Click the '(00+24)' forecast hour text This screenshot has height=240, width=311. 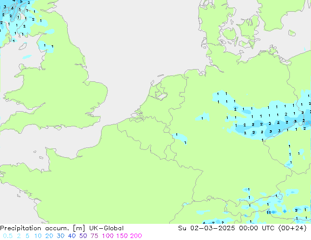292,228
